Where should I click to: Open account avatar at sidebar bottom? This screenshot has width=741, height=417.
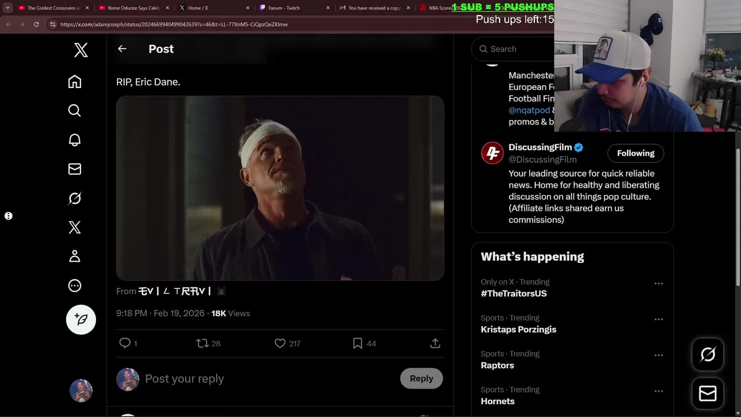click(x=81, y=391)
